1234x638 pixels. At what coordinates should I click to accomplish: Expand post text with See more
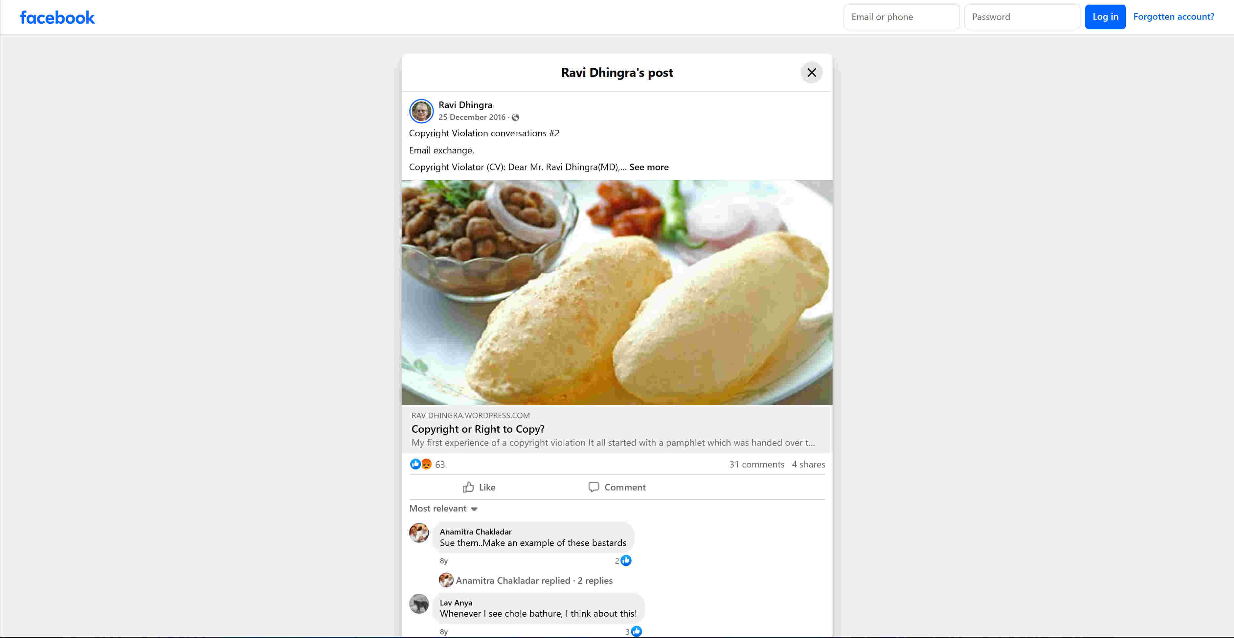pos(649,167)
